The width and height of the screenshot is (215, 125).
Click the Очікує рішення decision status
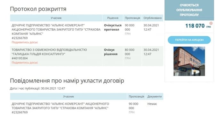pyautogui.click(x=111, y=52)
